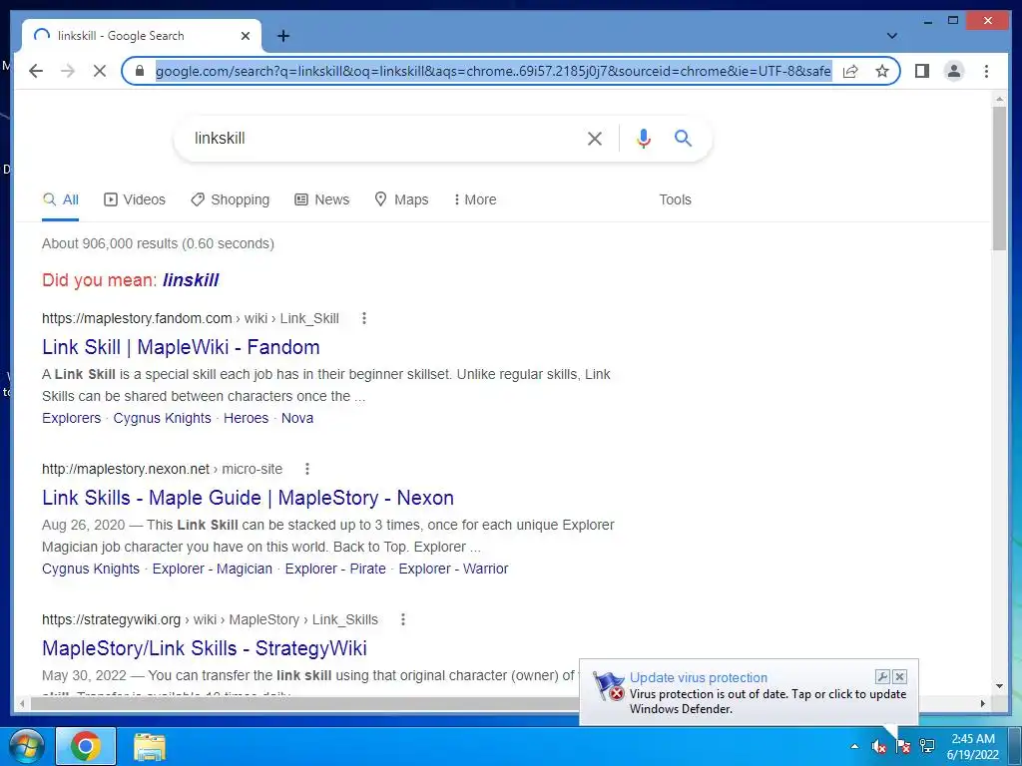Open notification settings wrench icon
Screen dimensions: 1022x766
click(x=882, y=677)
